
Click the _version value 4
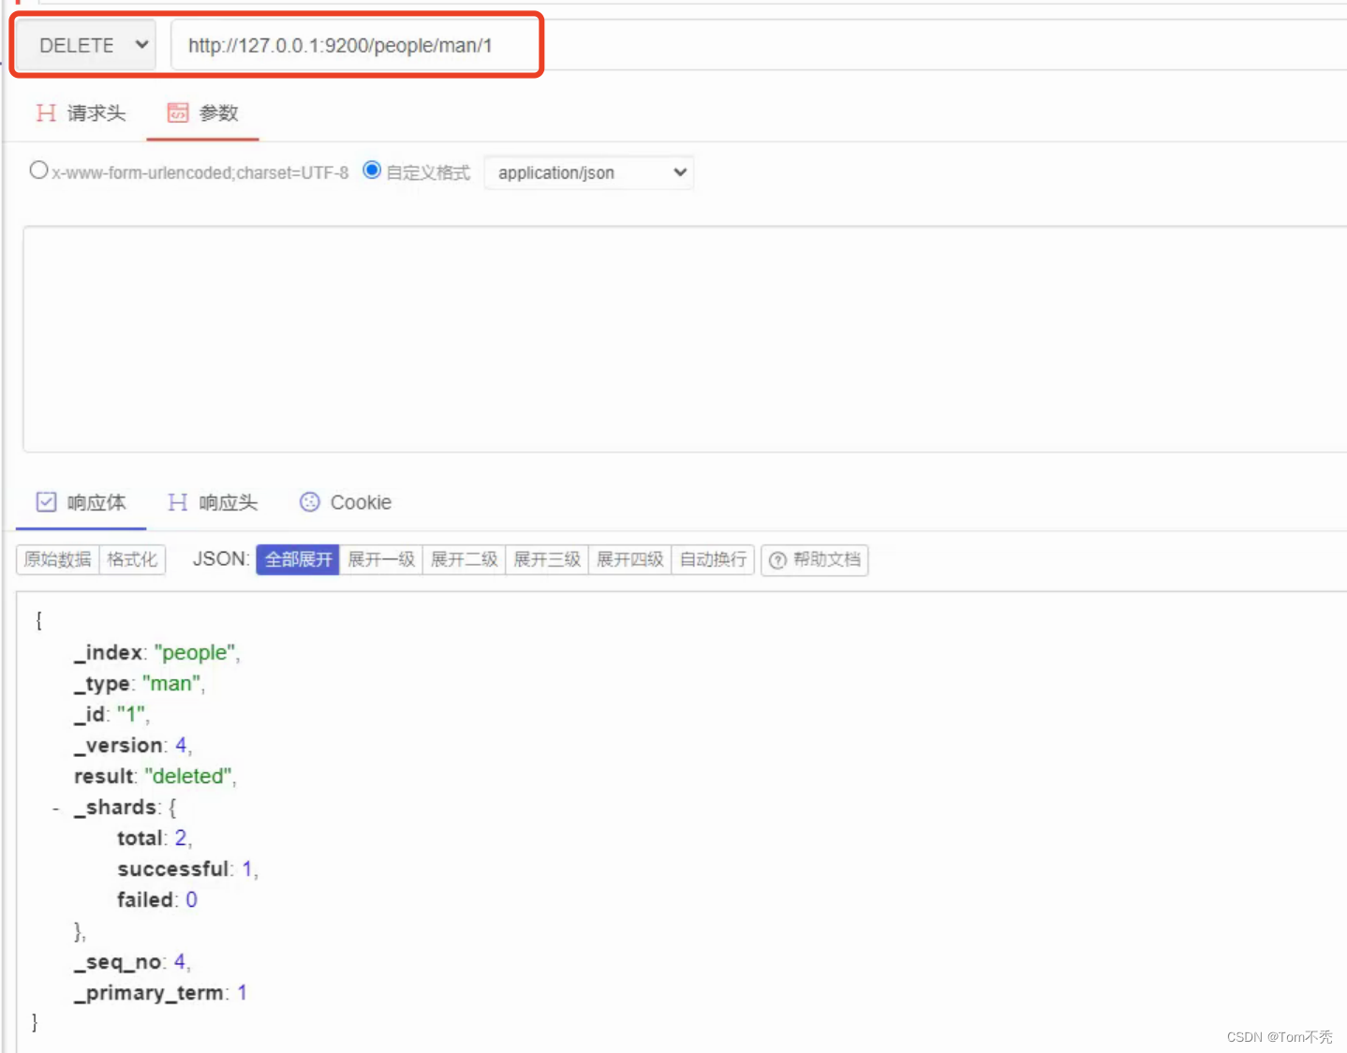point(181,746)
